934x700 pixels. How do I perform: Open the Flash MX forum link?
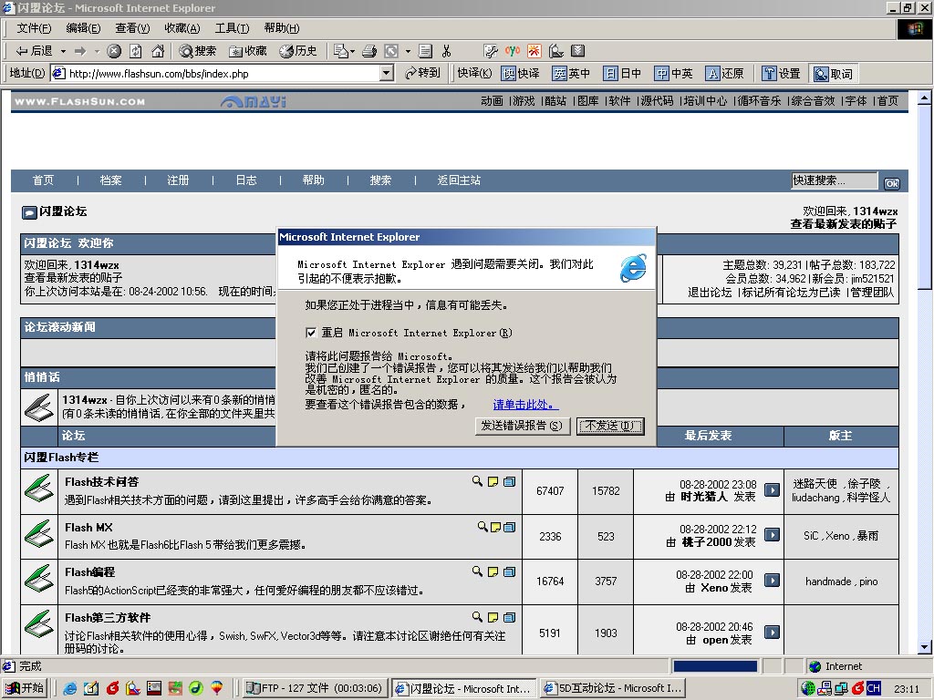click(x=88, y=528)
